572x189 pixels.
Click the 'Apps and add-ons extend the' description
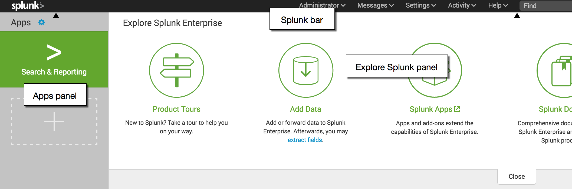[435, 127]
